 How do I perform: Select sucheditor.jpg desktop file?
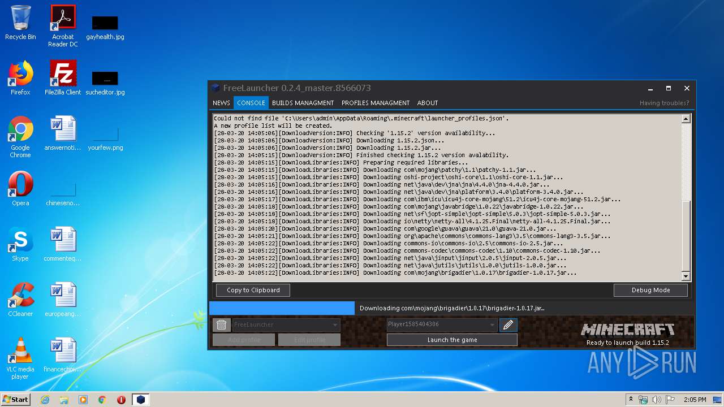coord(105,83)
